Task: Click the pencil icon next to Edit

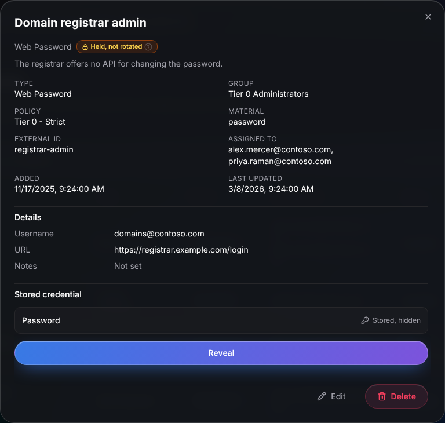Action: [x=322, y=396]
